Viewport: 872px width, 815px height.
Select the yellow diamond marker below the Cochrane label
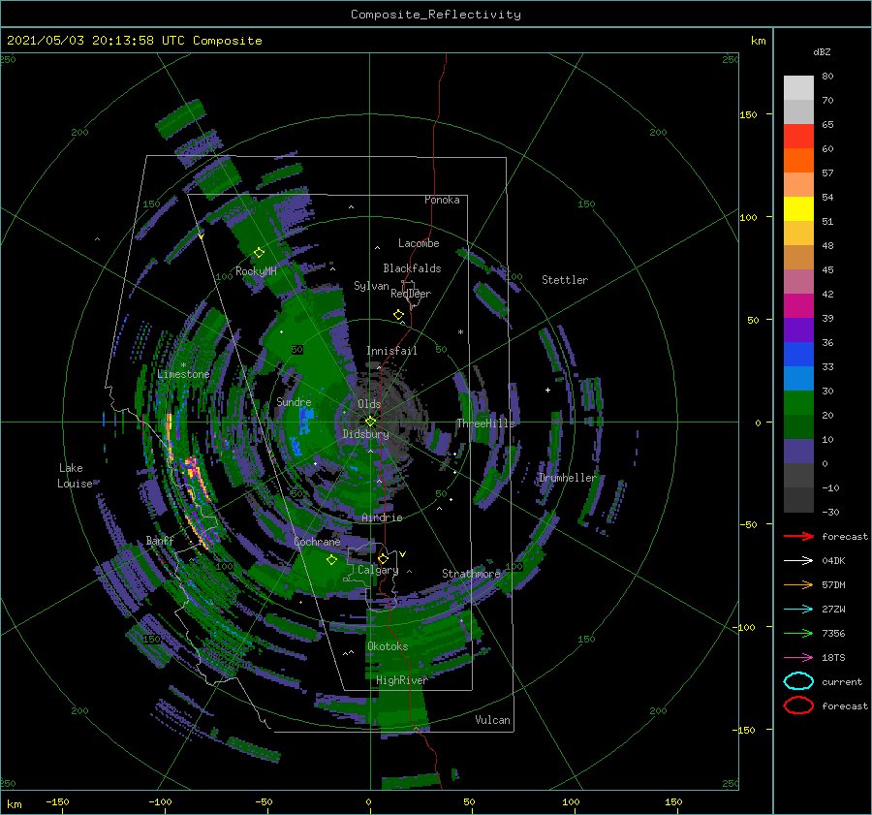pos(331,560)
